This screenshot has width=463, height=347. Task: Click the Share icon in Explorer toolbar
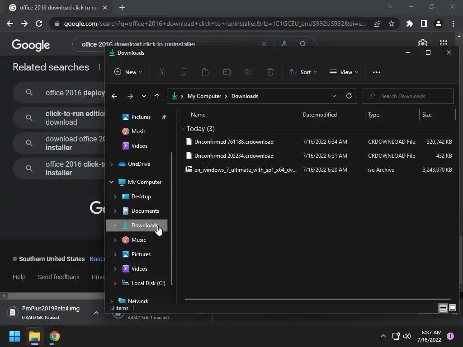tap(249, 72)
